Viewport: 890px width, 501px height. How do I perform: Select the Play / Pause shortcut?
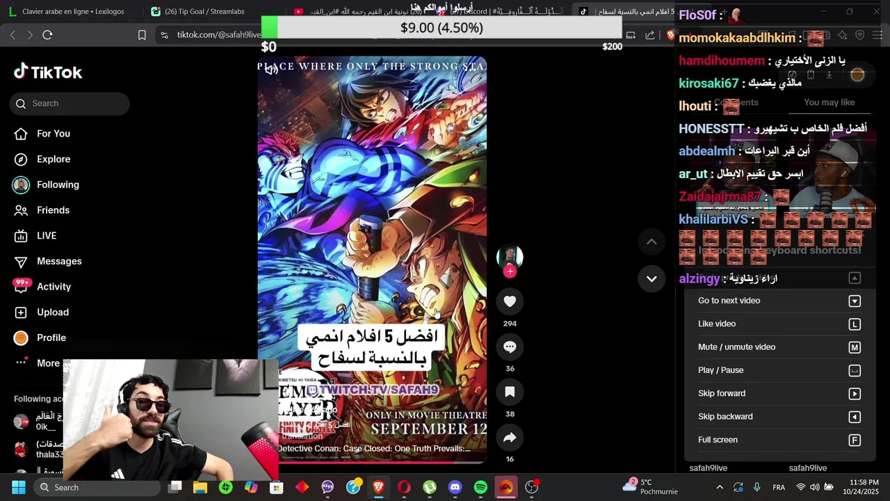click(x=779, y=370)
